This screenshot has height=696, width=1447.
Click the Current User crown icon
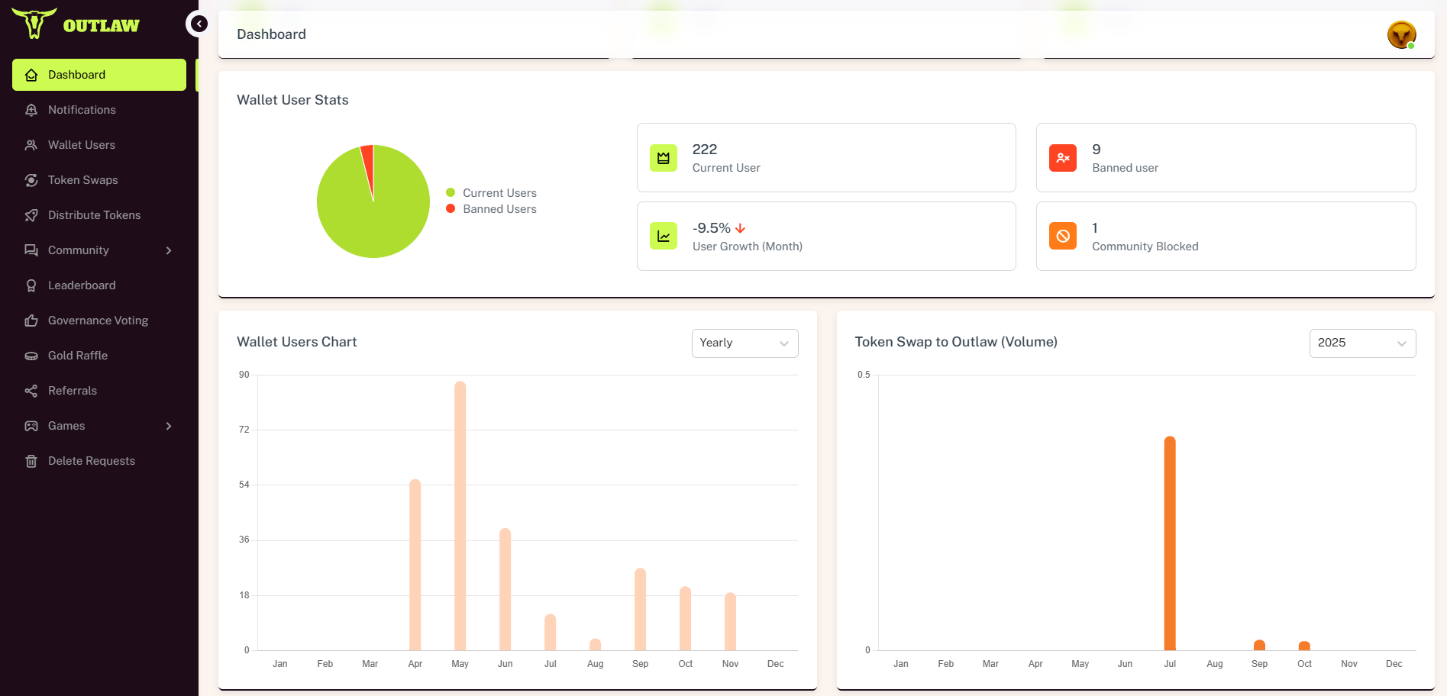coord(663,158)
